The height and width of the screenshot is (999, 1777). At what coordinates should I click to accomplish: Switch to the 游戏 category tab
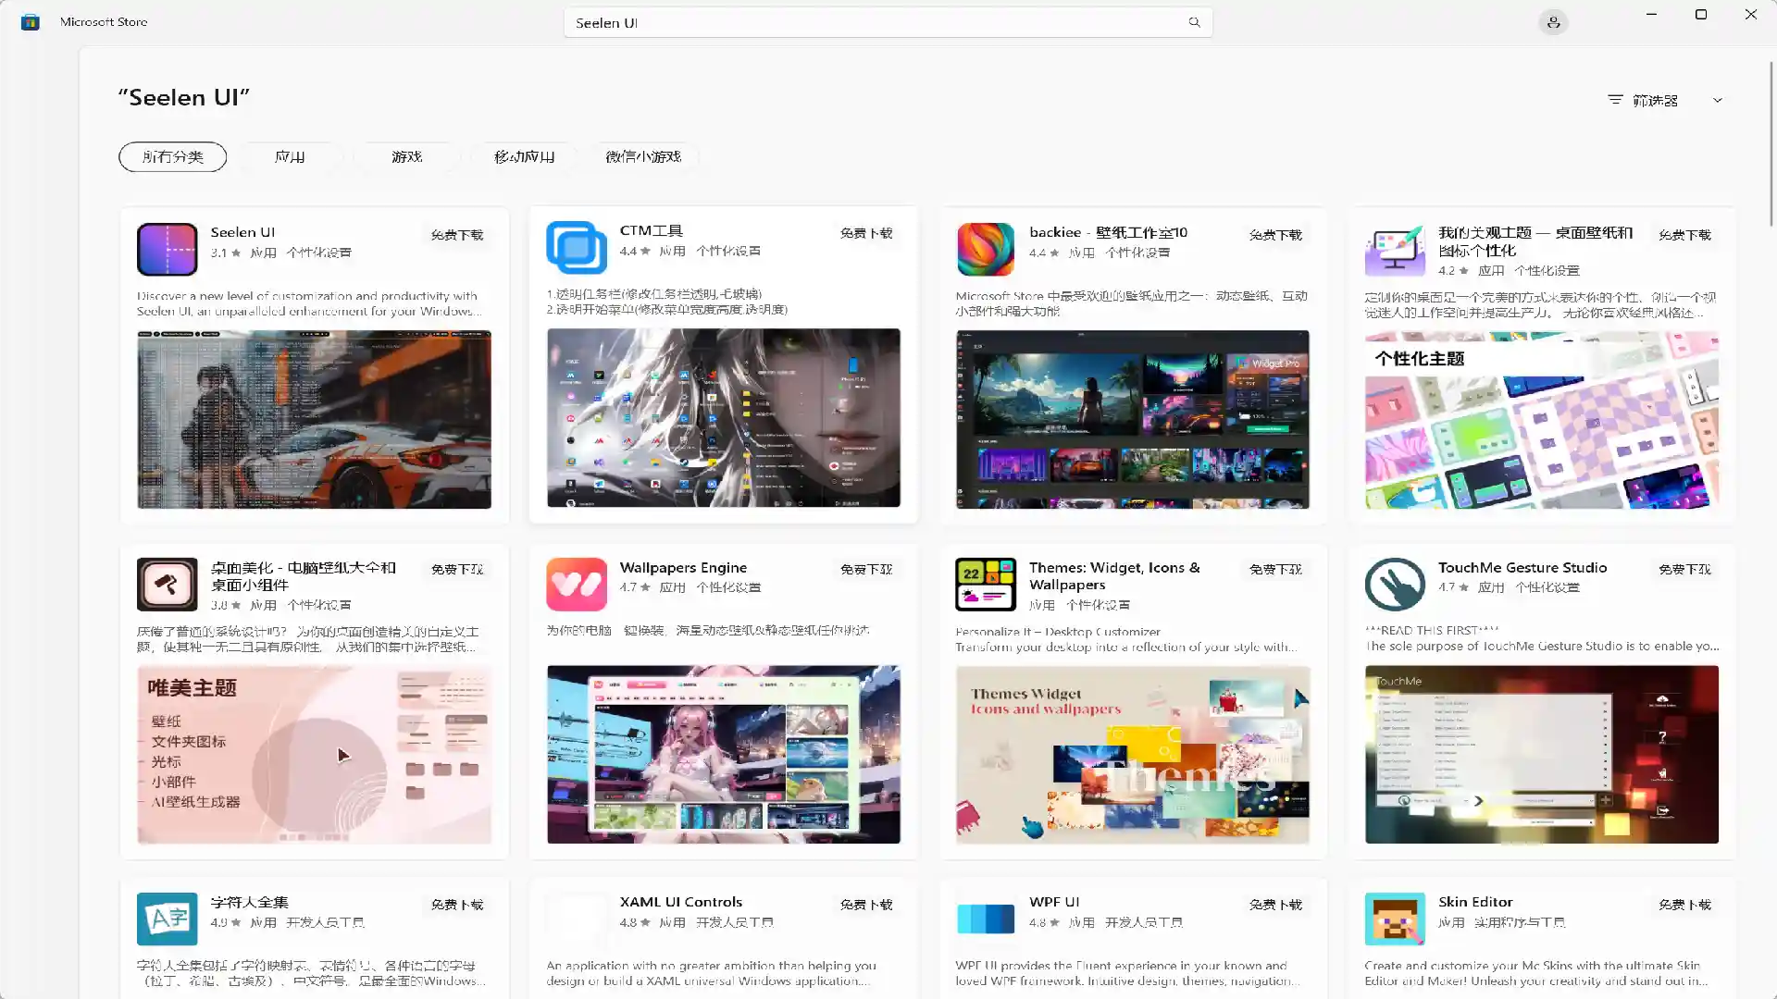(406, 156)
